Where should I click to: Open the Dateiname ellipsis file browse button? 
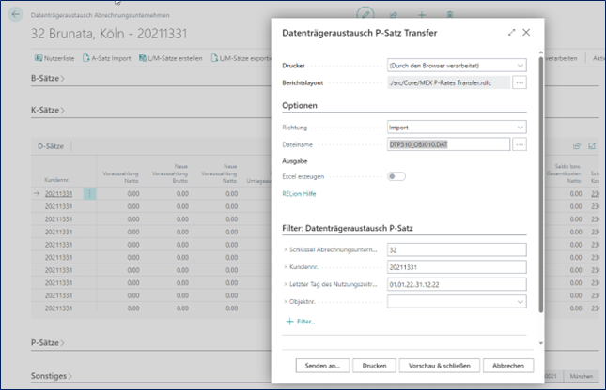519,144
